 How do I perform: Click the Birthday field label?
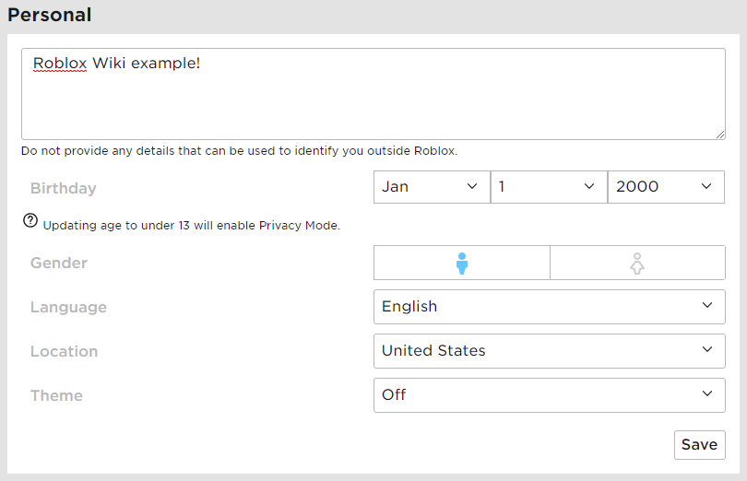63,189
